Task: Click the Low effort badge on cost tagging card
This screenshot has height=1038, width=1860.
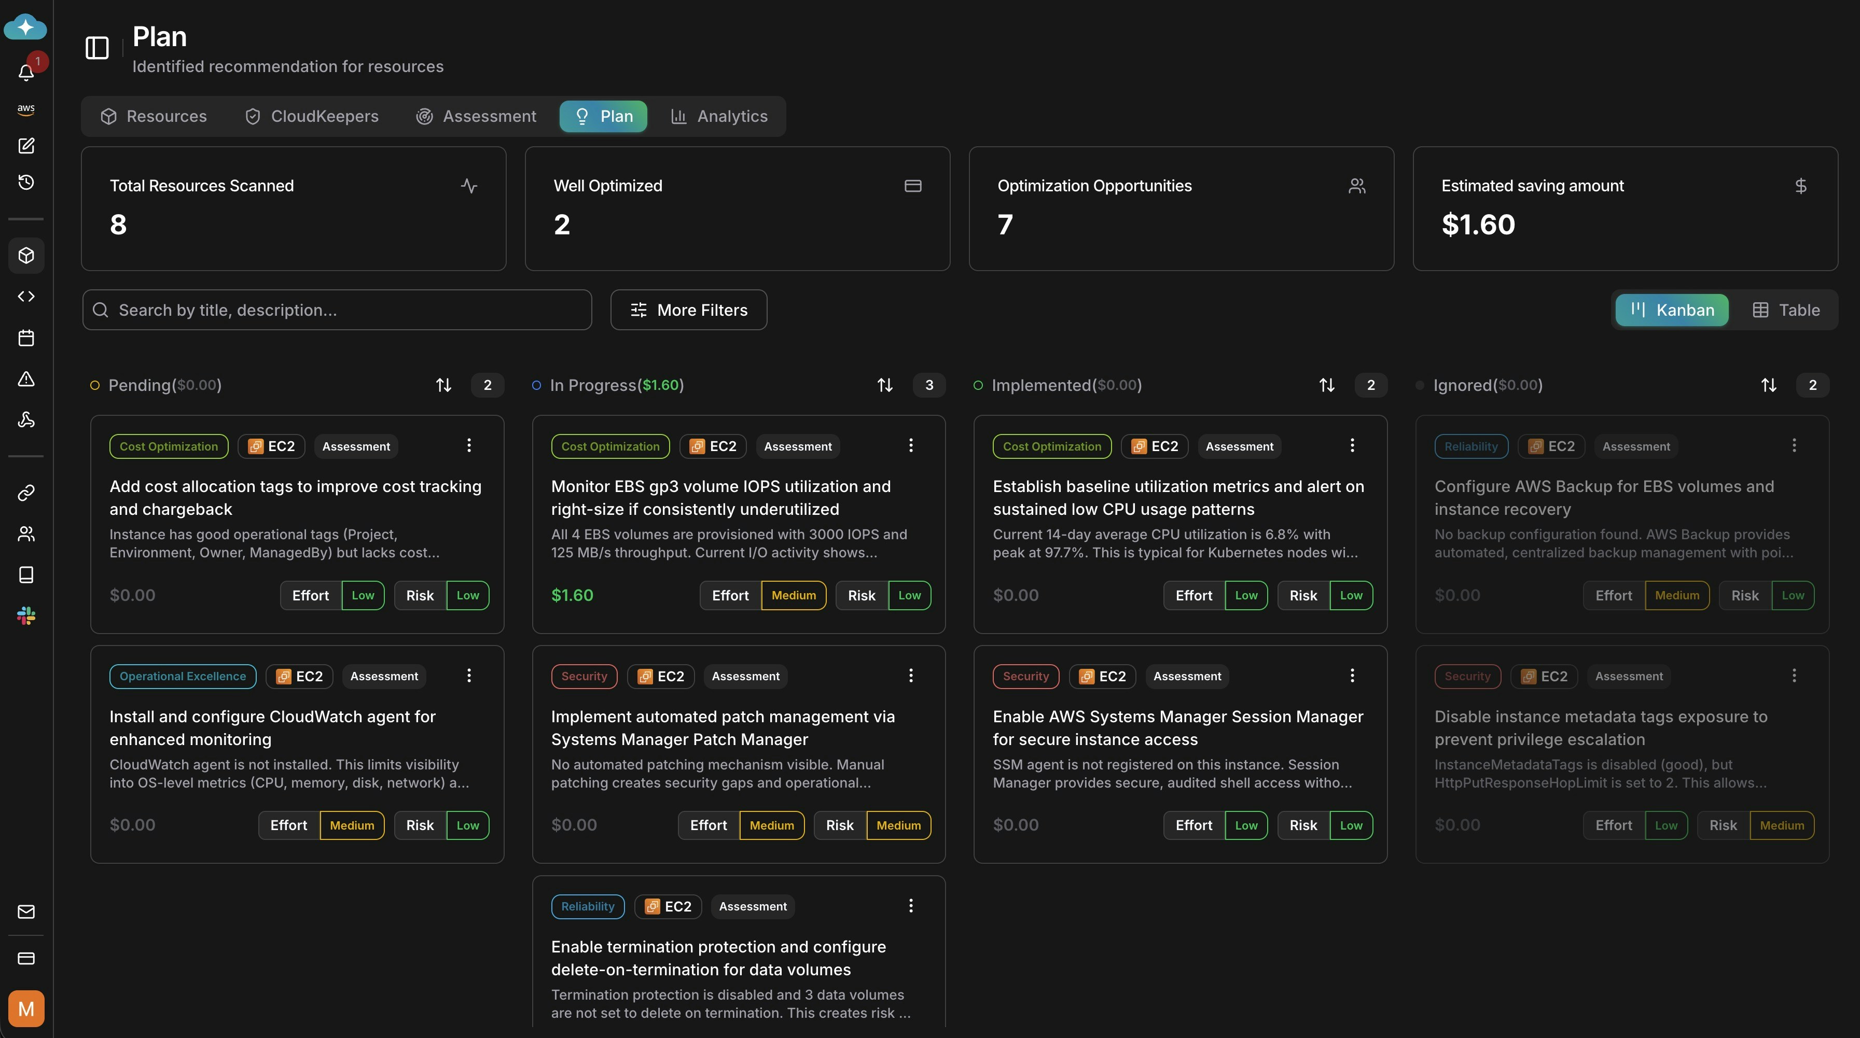Action: point(362,595)
